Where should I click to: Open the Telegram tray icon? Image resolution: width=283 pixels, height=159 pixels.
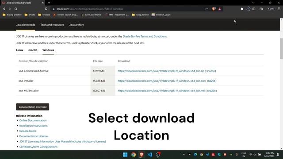click(207, 155)
